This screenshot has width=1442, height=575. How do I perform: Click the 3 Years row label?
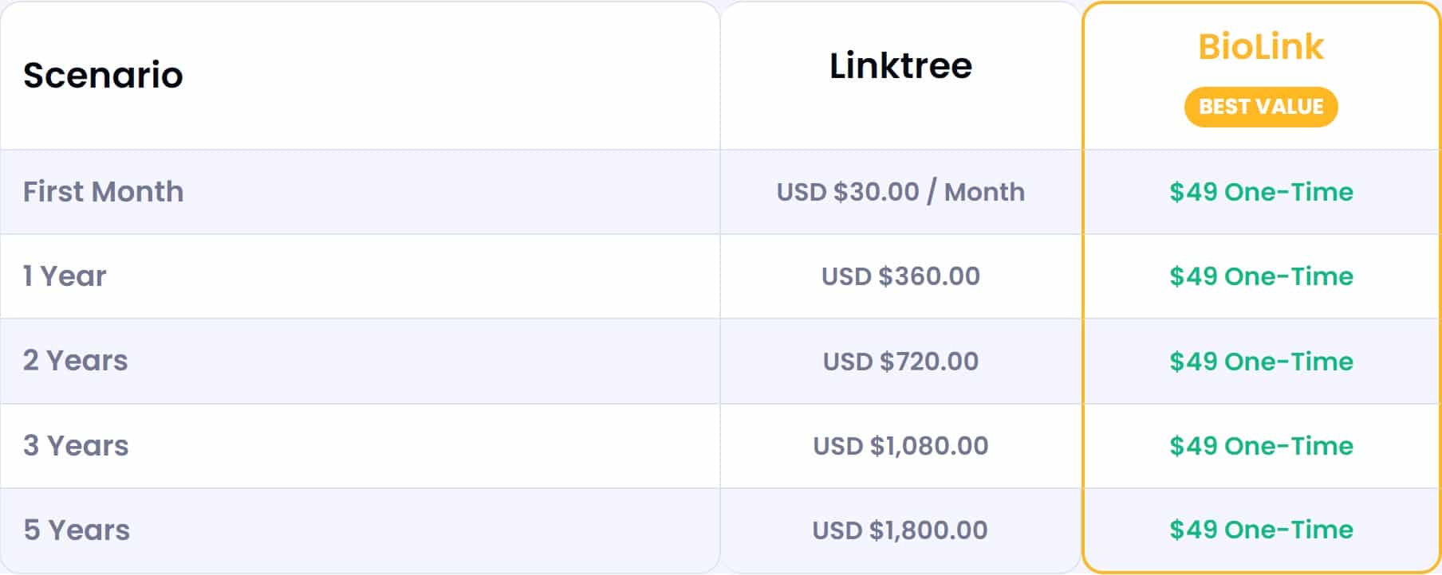click(x=76, y=446)
